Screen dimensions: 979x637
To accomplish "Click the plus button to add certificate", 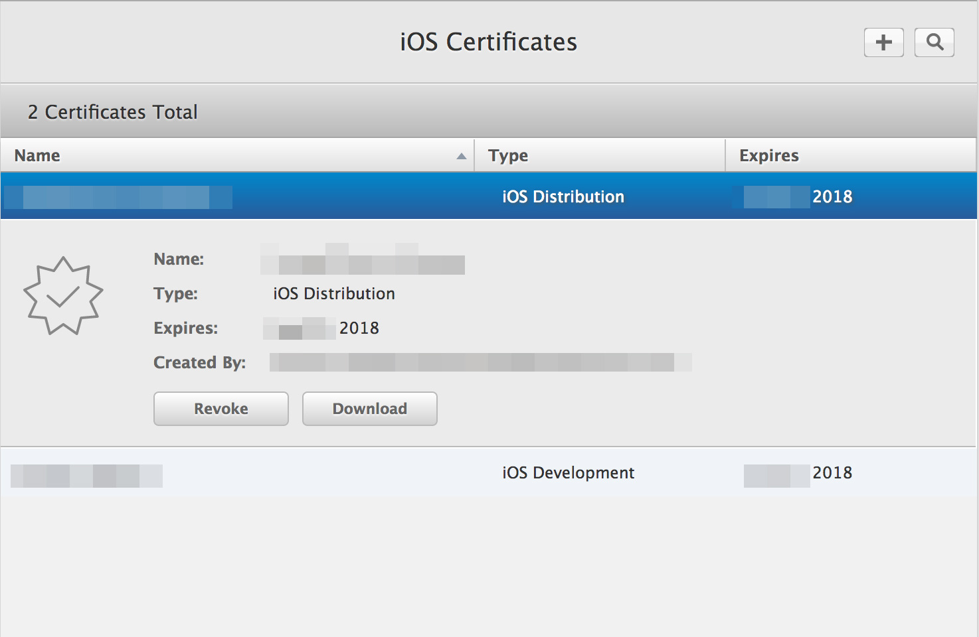I will coord(883,42).
